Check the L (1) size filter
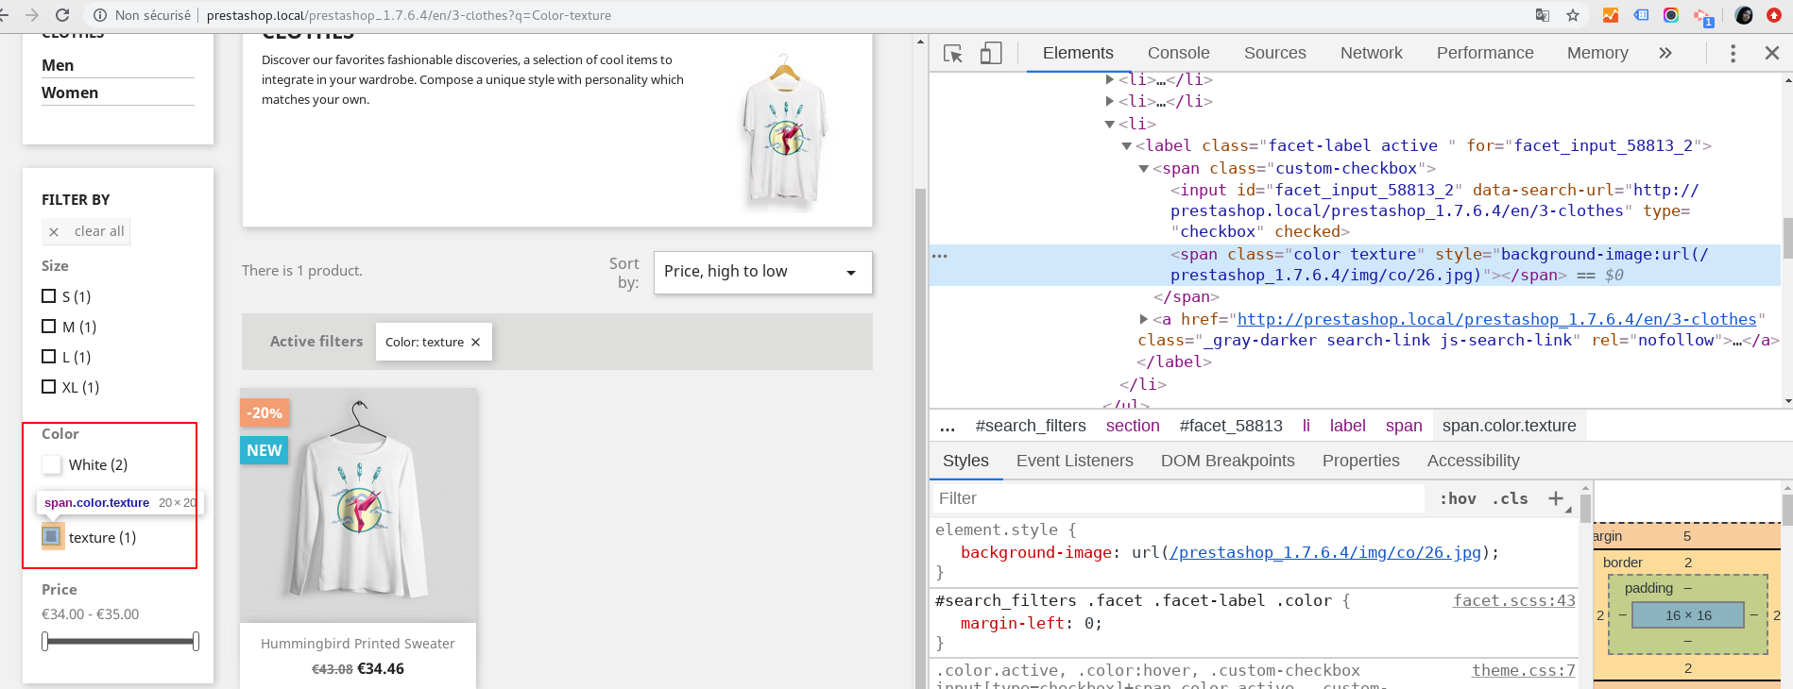Screen dimensions: 1793x689 pos(49,357)
